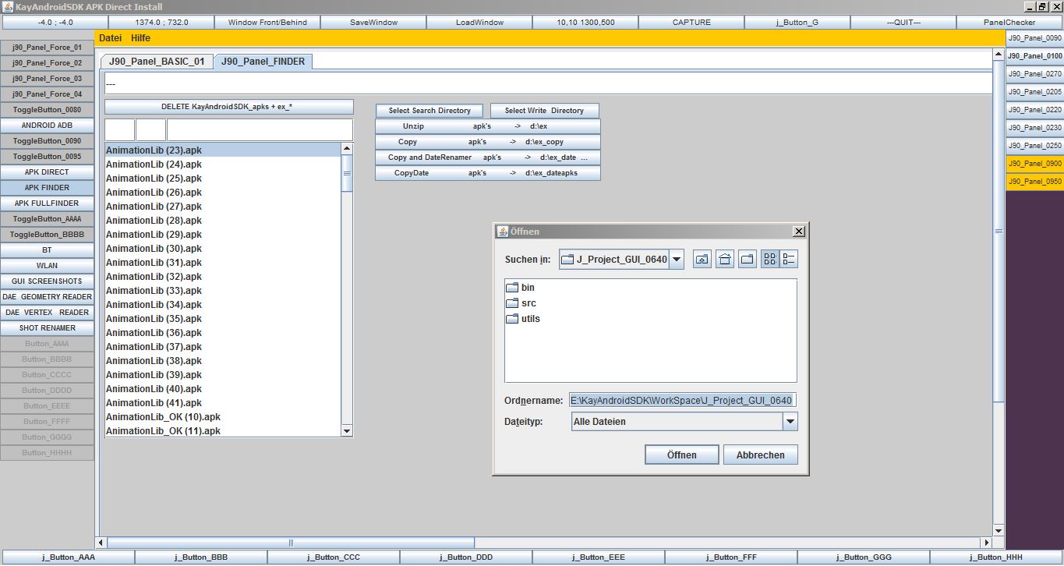The image size is (1064, 566).
Task: Click the up-one-level folder icon
Action: click(702, 260)
